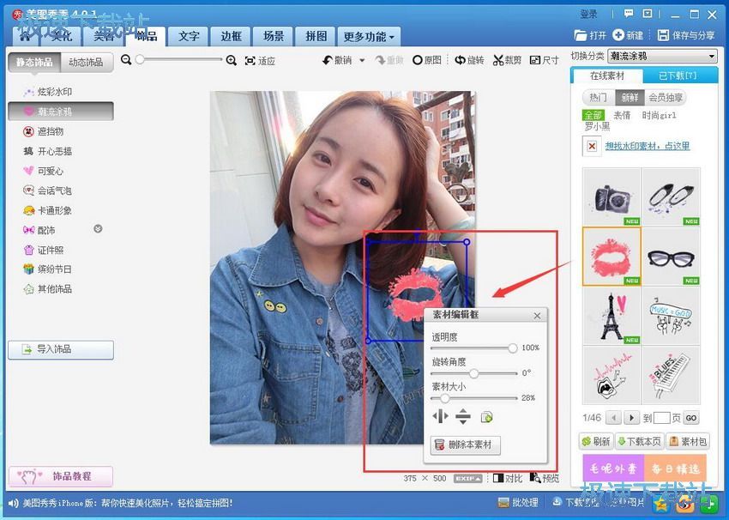Open the 边框 border tab
This screenshot has width=729, height=520.
[231, 36]
